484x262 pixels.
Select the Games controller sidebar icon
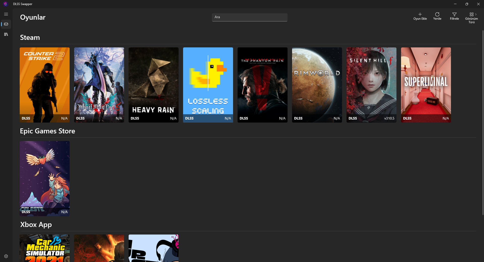(6, 24)
